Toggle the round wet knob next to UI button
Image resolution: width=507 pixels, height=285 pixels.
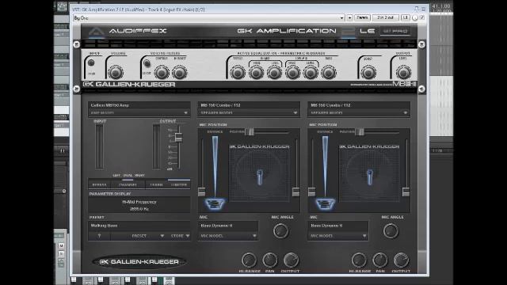coord(415,18)
